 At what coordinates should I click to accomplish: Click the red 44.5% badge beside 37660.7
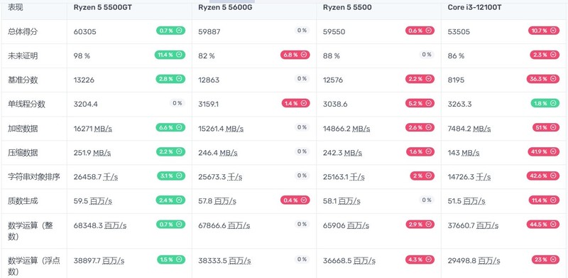[543, 224]
